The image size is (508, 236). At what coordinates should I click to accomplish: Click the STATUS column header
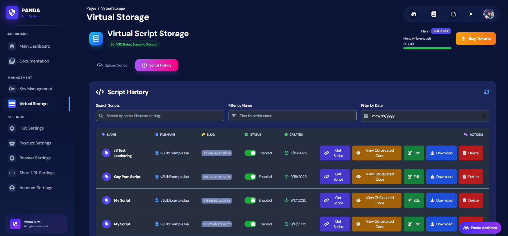pyautogui.click(x=253, y=135)
